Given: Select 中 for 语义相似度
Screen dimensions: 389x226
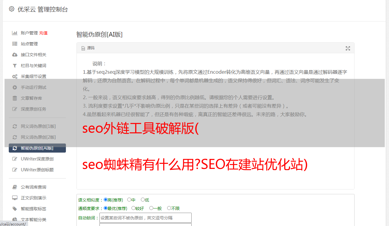Looking at the screenshot, I should [129, 200].
